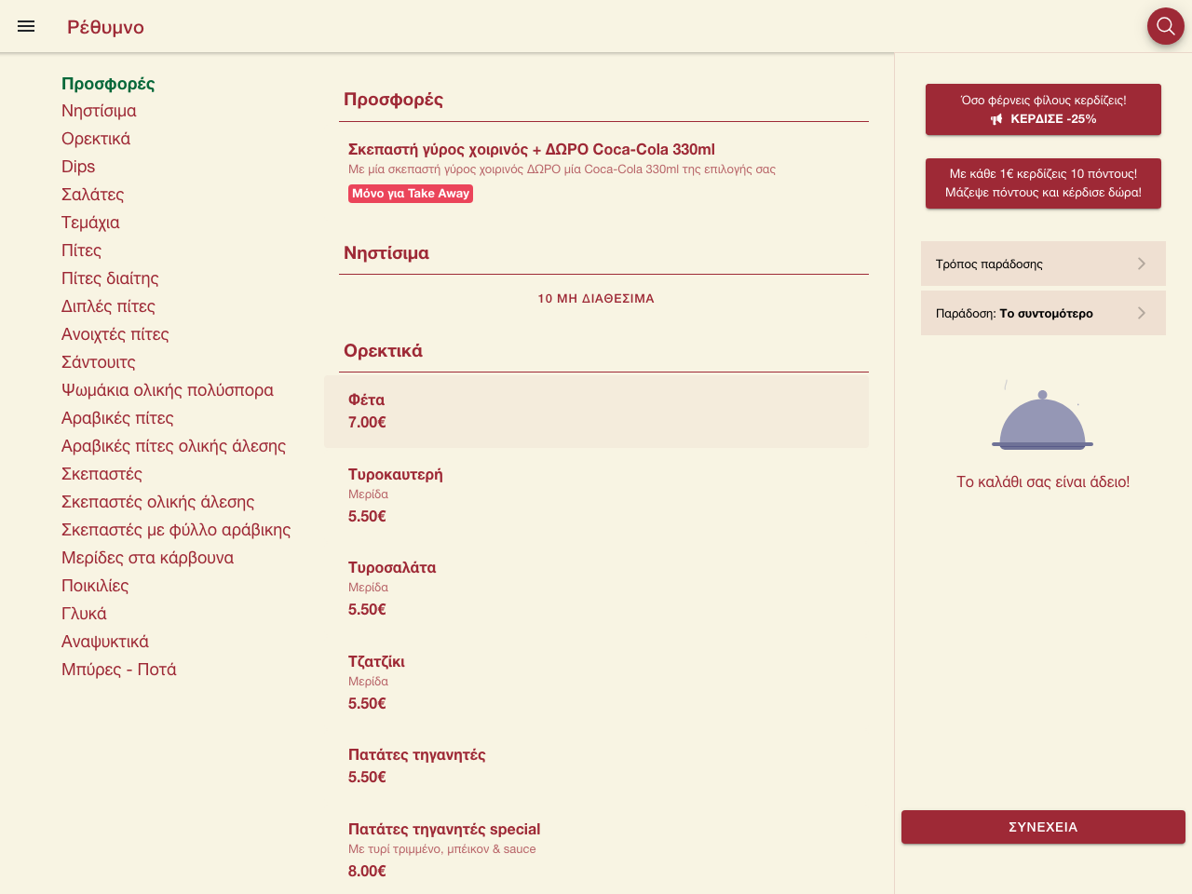Jump to the Τεμάχια category
This screenshot has width=1192, height=894.
tap(90, 223)
